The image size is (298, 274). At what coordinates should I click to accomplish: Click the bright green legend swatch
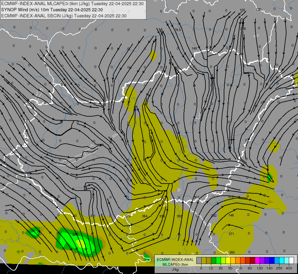tap(218, 260)
